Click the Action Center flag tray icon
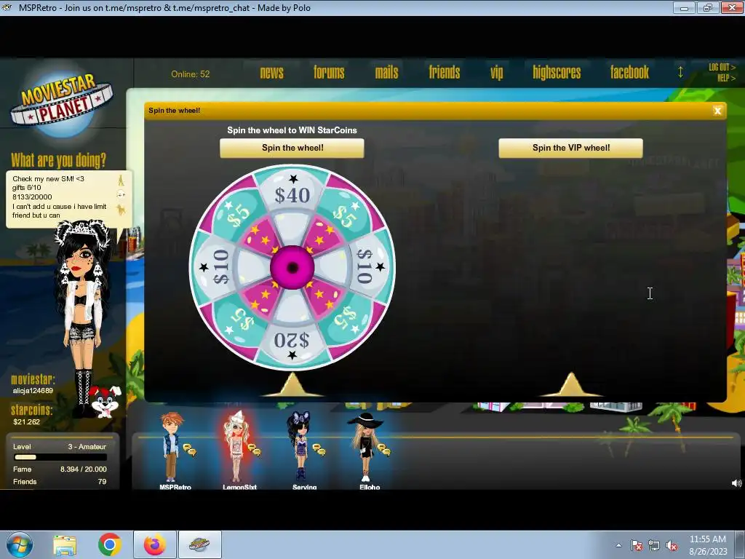The width and height of the screenshot is (745, 559). coord(637,546)
